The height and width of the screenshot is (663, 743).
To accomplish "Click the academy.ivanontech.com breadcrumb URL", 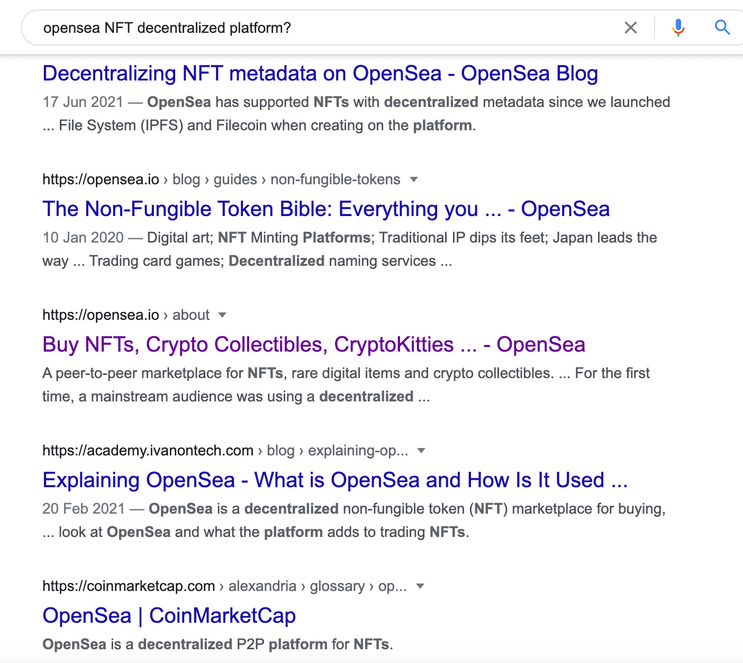I will tap(225, 451).
